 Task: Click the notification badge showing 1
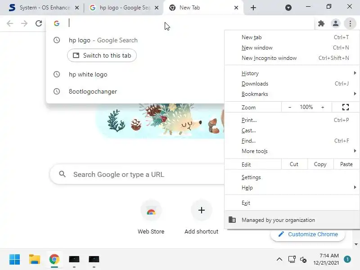(x=347, y=259)
